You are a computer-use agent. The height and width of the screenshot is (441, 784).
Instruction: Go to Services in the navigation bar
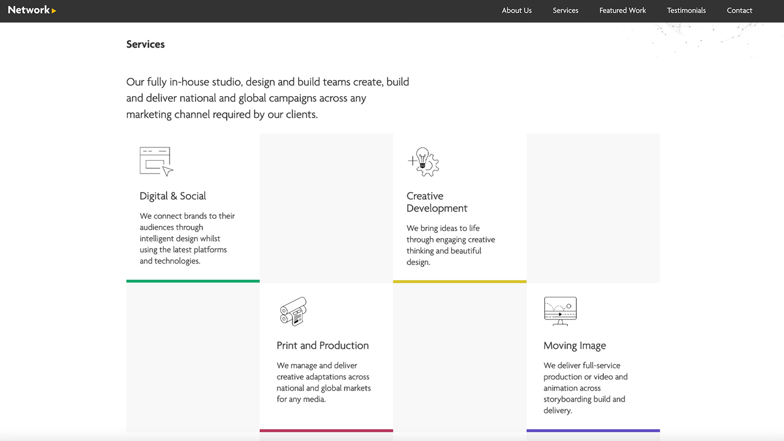[565, 10]
